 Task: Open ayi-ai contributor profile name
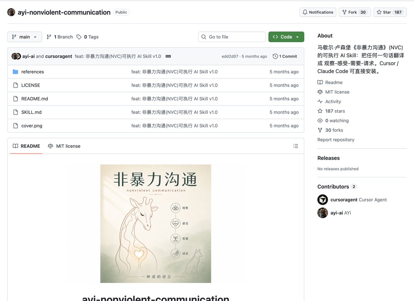coord(337,213)
